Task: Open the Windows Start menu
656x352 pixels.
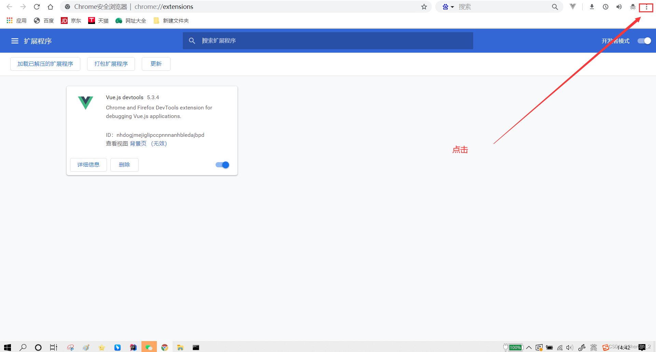Action: click(x=8, y=347)
